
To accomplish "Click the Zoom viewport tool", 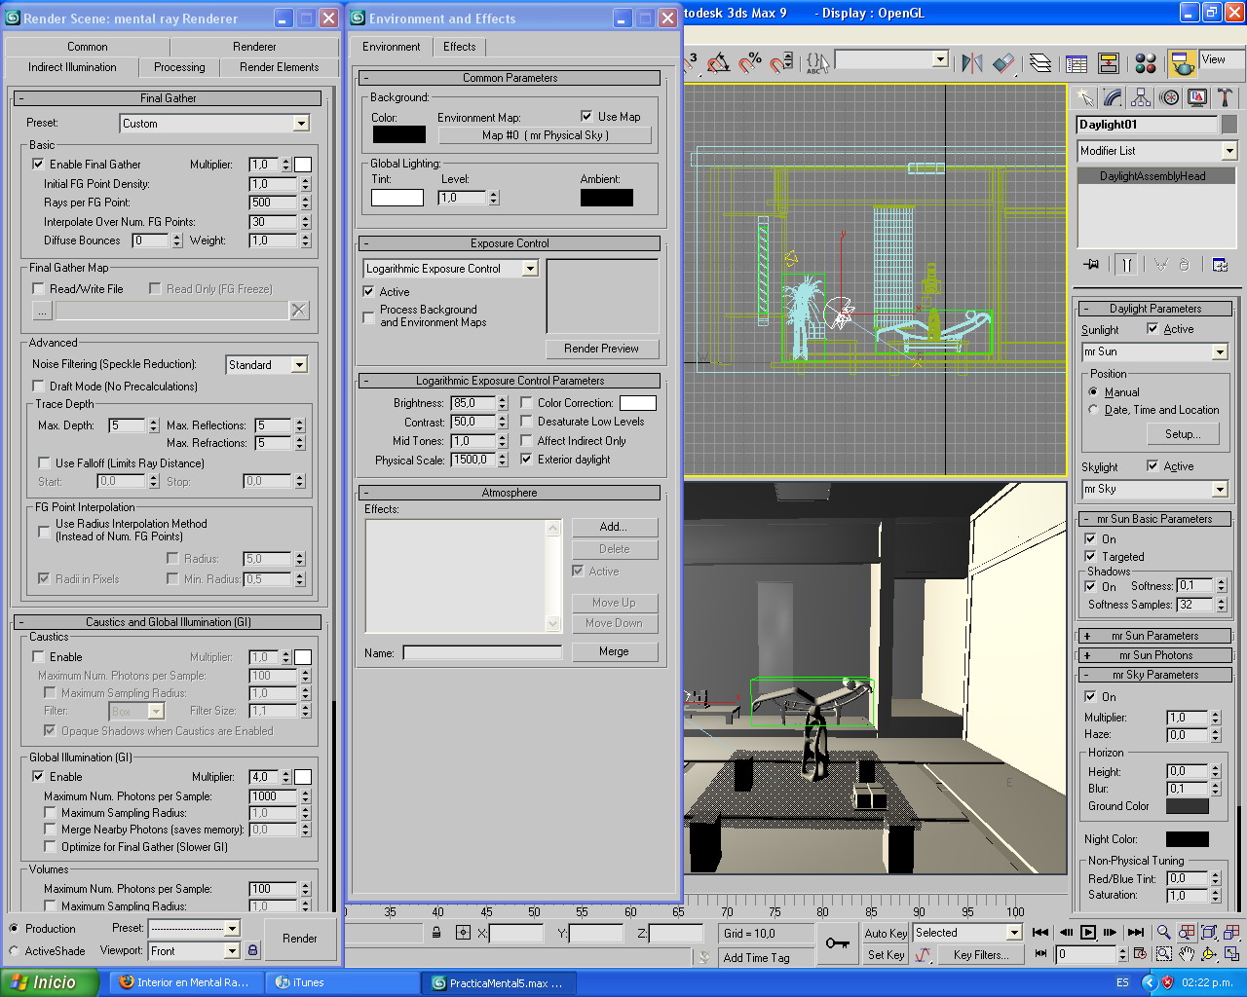I will (1163, 933).
